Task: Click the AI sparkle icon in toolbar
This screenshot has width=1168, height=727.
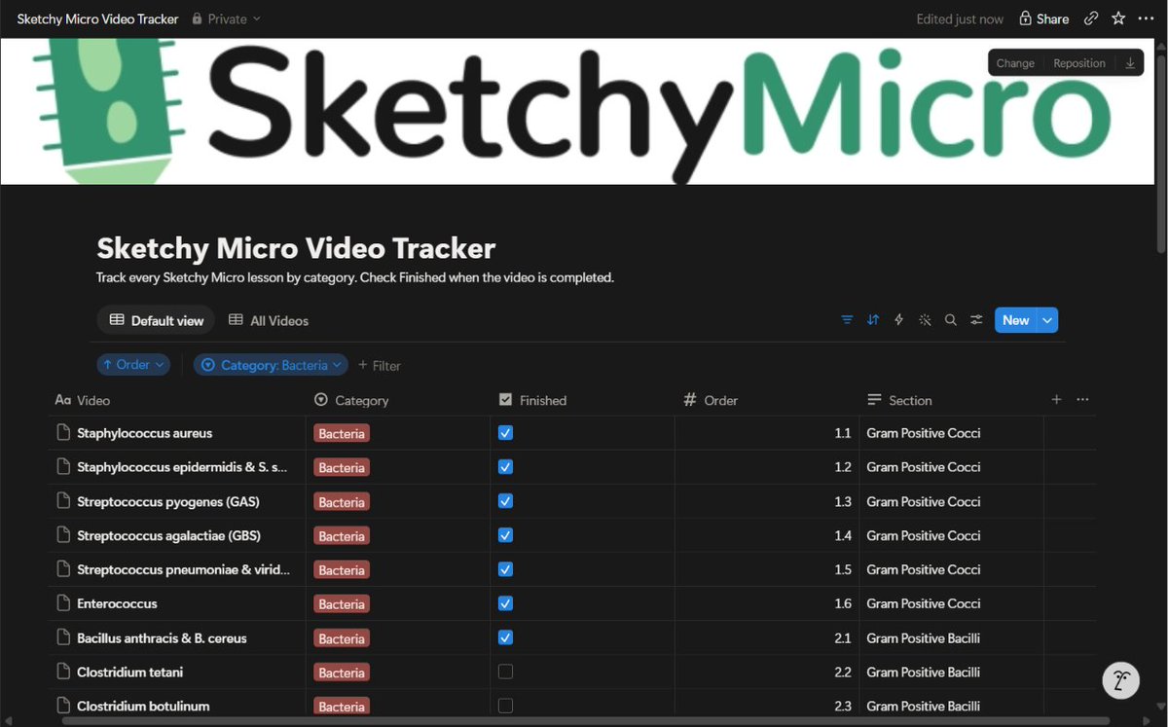Action: (x=925, y=320)
